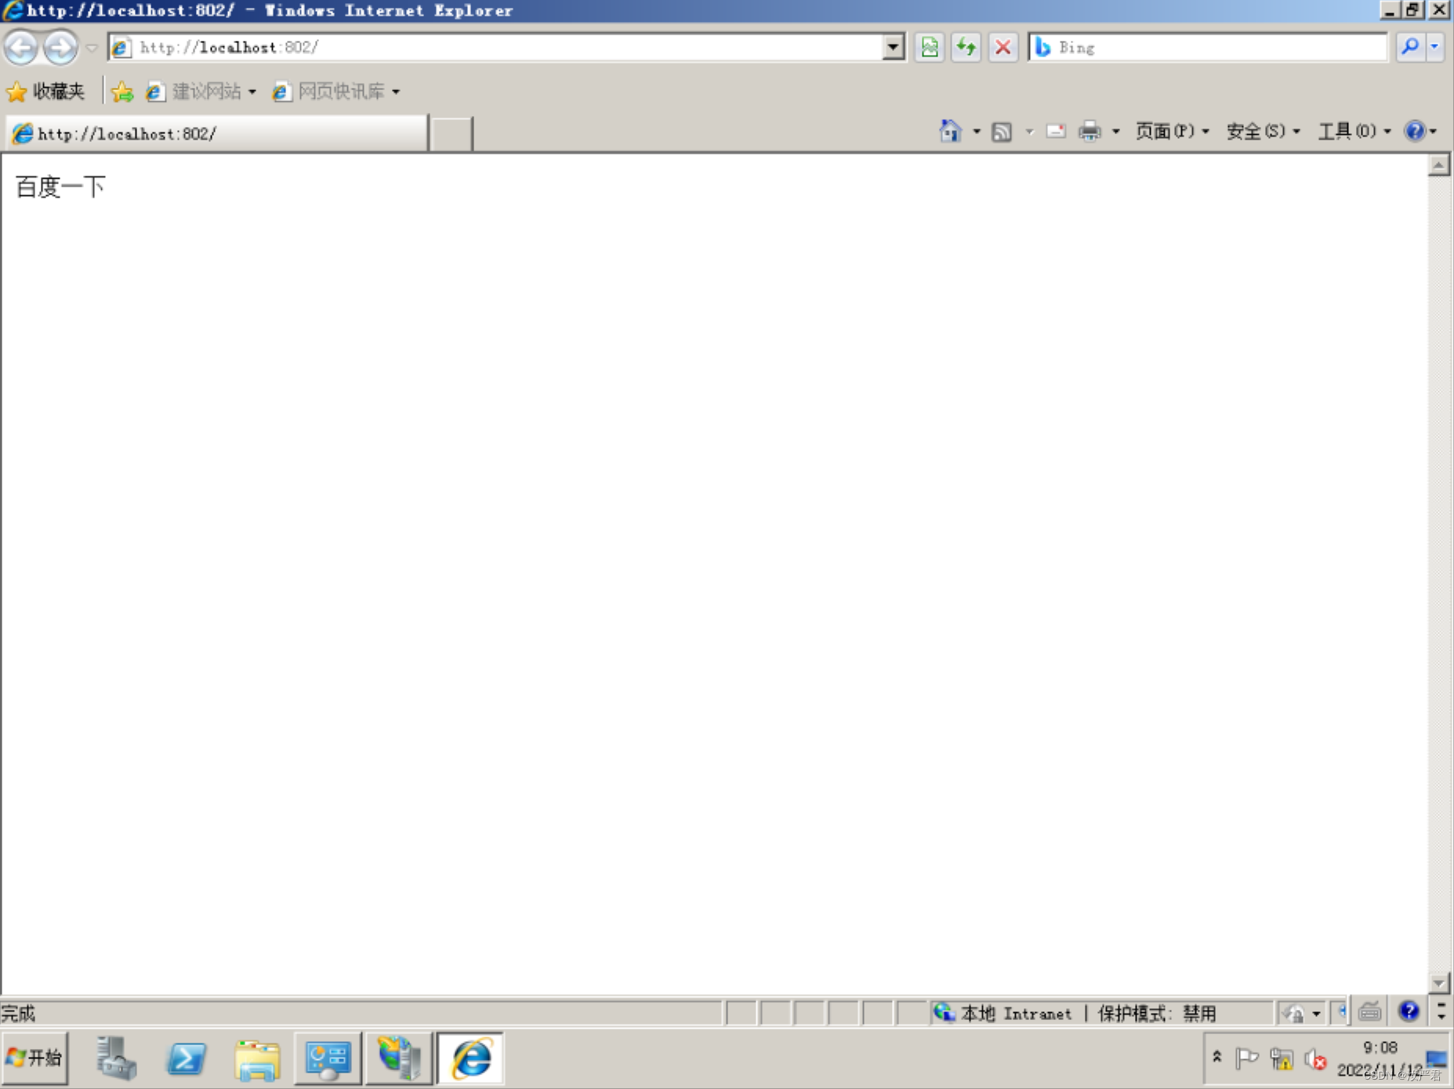Open the 网页快讯库 web slice gallery
1454x1089 pixels.
click(335, 92)
